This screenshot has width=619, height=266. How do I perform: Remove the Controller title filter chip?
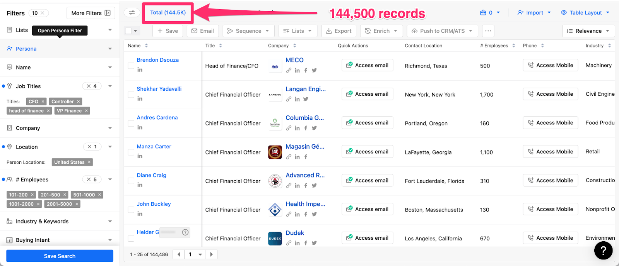pyautogui.click(x=78, y=102)
